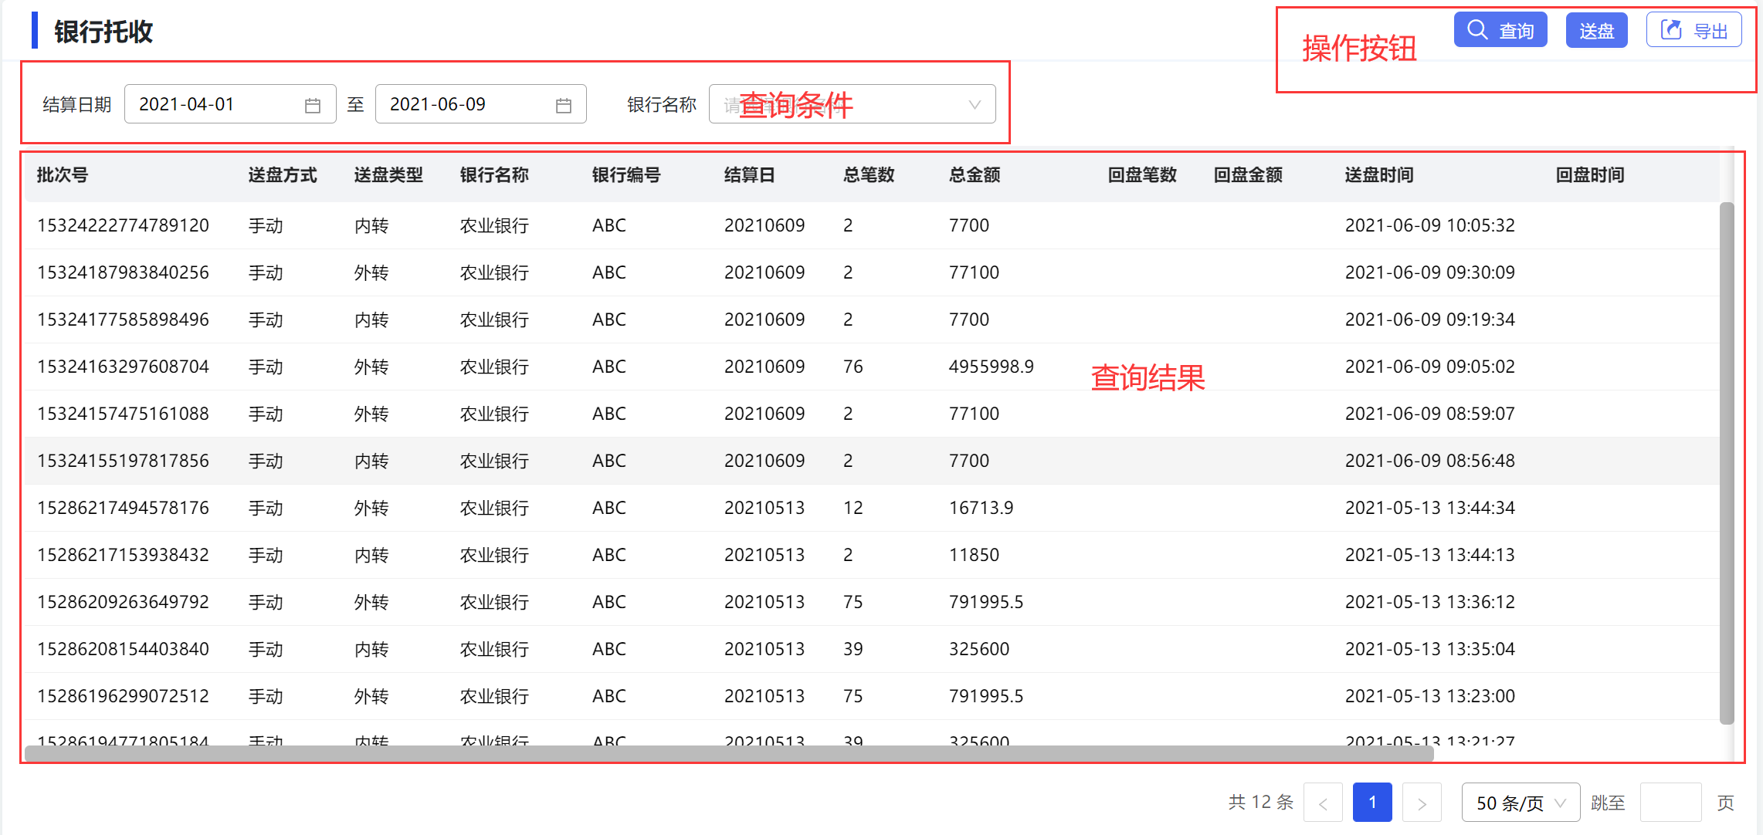Viewport: 1763px width, 835px height.
Task: Click send time 2021-05-13 13:44:34
Action: (x=1430, y=508)
